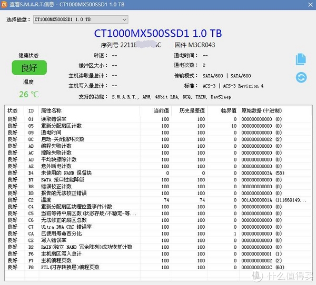Click threshold value 10 in row 05
Viewport: 316px width, 285px height.
pos(234,126)
